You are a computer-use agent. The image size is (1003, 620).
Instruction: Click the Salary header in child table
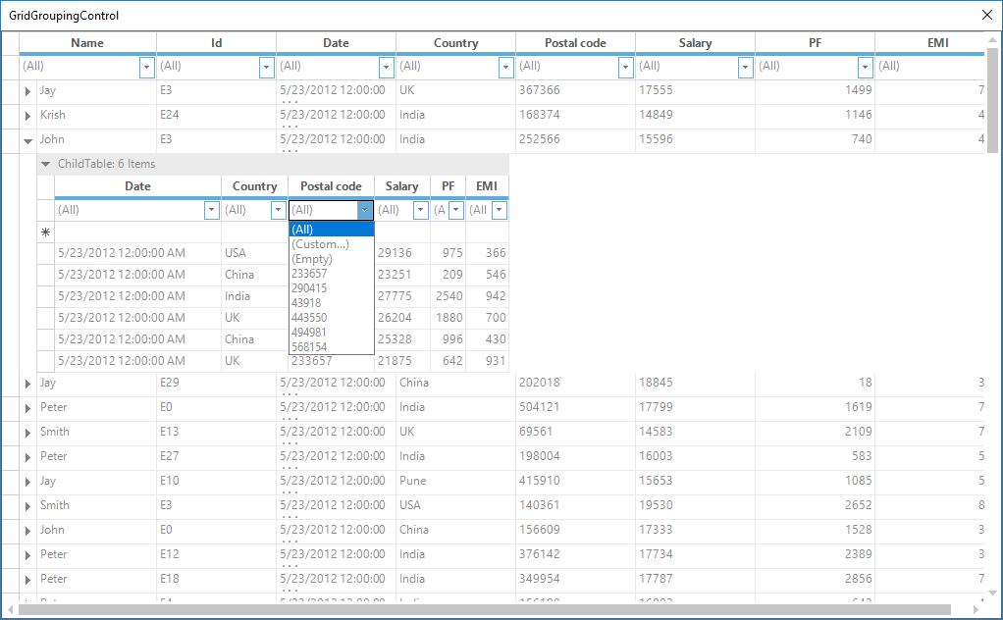(x=401, y=186)
